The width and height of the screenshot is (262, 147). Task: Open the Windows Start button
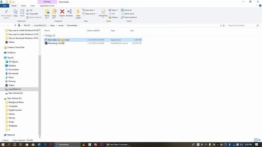pos(3,145)
